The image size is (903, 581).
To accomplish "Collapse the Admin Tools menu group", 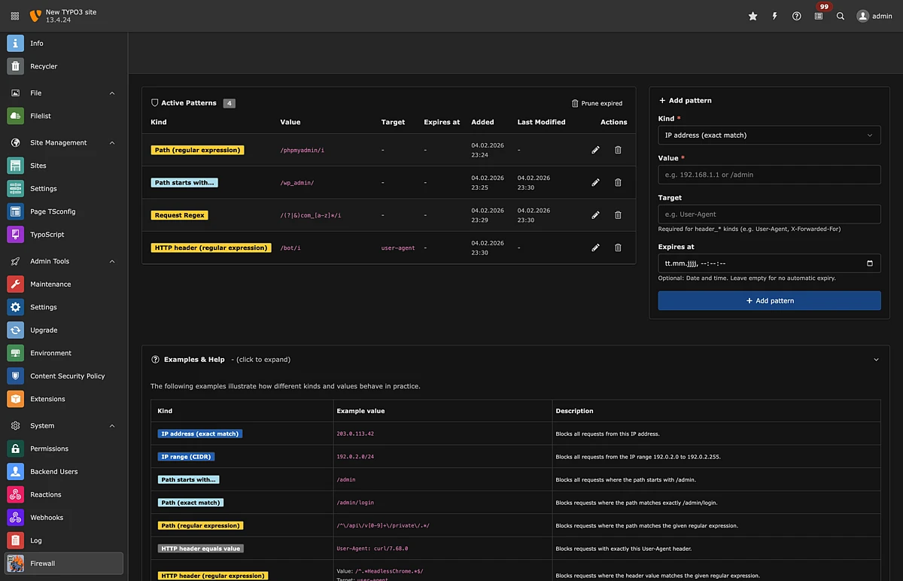I will tap(112, 262).
